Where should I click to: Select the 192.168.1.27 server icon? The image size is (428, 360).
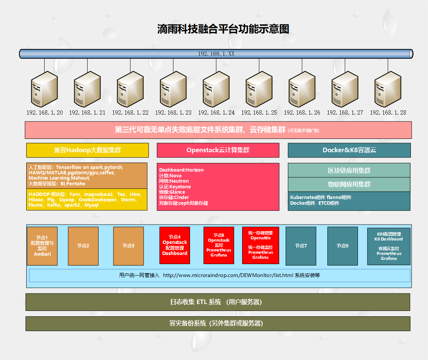(x=345, y=89)
